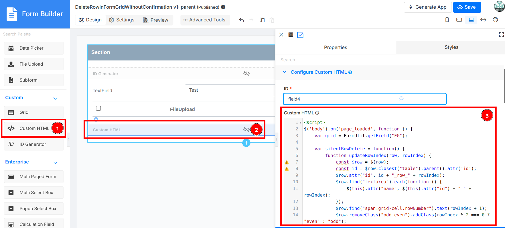Collapse the left palette sidebar handle
Viewport: 505px width, 228px height.
[68, 139]
